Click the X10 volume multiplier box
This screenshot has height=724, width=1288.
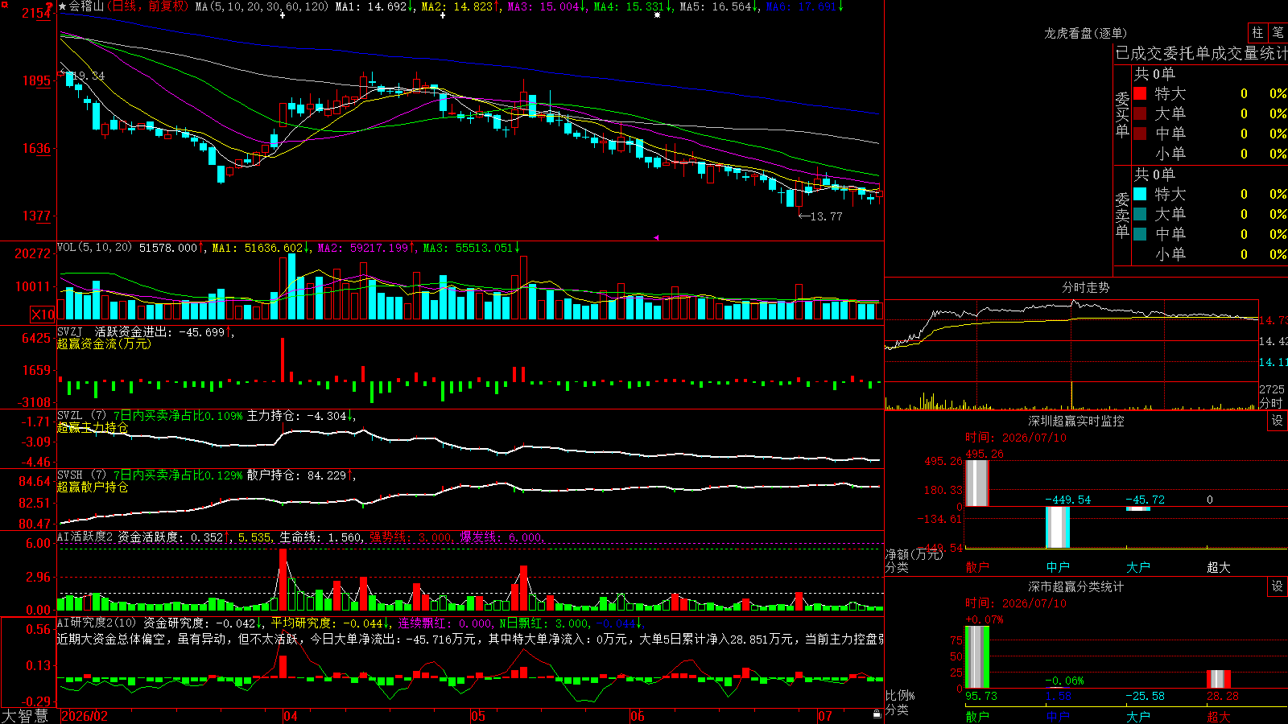43,315
